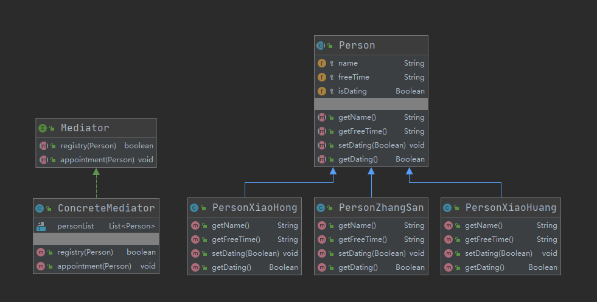Select setDating(Boolean) in PersonXiaoHong
The image size is (597, 302).
tap(245, 253)
